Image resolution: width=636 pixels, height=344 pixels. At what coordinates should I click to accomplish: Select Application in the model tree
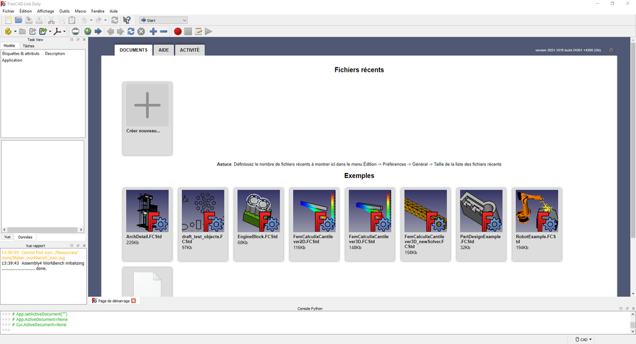12,60
